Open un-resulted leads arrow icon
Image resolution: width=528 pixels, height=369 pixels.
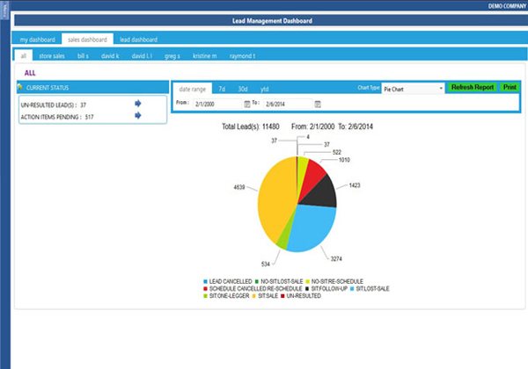(x=138, y=104)
